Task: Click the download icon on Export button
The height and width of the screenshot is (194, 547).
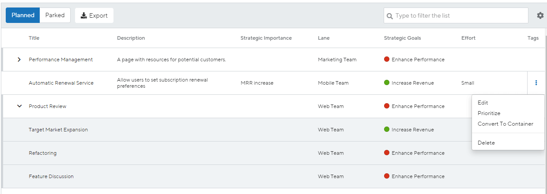Action: [84, 15]
